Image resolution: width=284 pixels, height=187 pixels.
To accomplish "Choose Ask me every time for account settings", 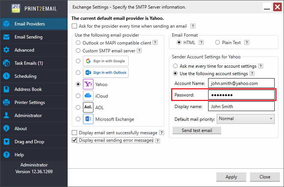I will click(x=175, y=66).
